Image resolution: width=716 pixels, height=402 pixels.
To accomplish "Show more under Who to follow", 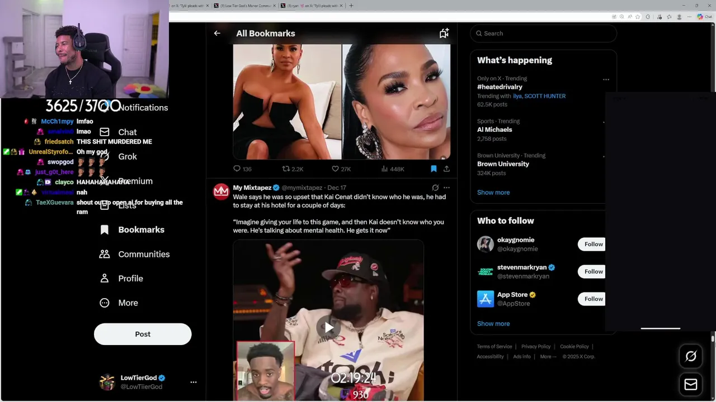I will point(493,323).
